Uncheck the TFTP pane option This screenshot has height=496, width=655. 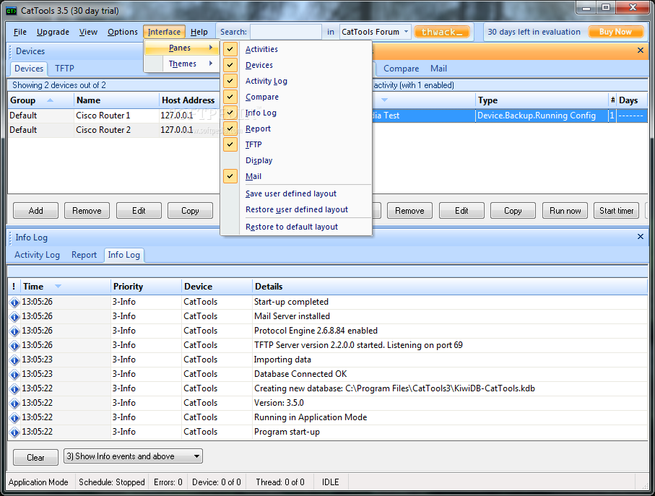pyautogui.click(x=230, y=144)
